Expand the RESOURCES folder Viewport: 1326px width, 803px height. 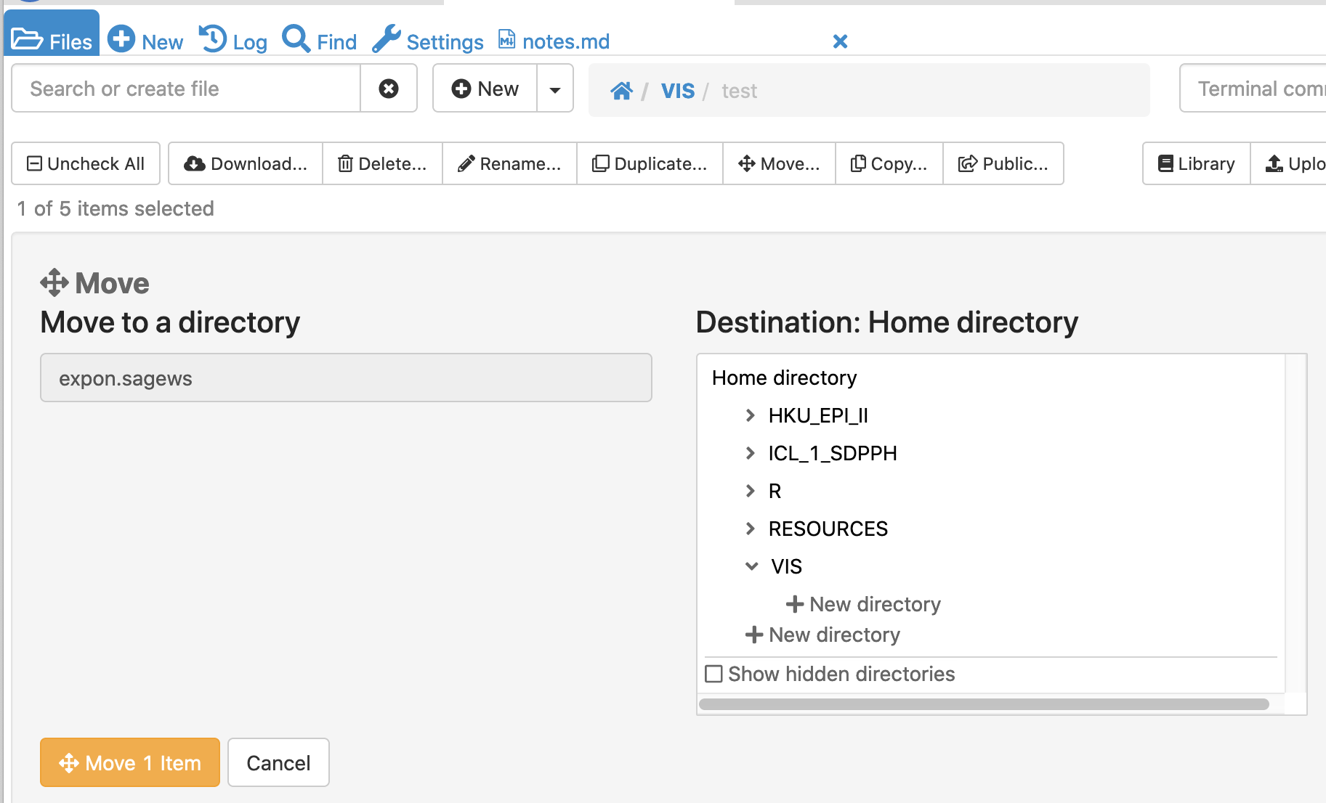point(751,529)
